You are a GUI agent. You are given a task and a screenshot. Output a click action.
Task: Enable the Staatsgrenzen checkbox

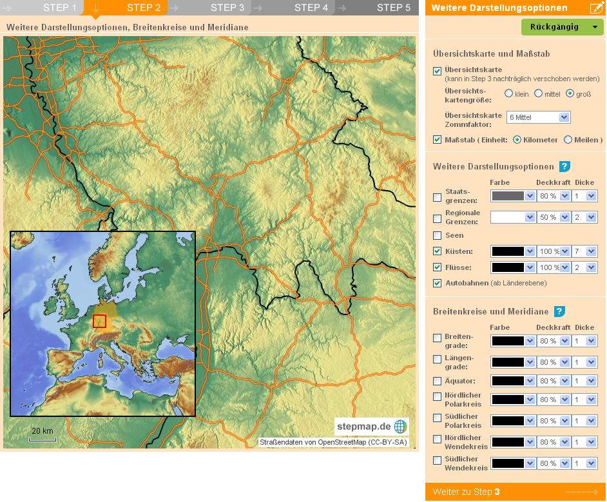coord(438,197)
